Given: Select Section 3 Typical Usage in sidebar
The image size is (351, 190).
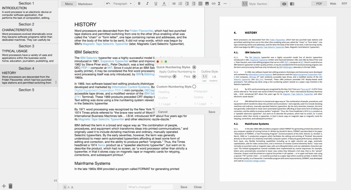Looking at the screenshot, I should click(x=29, y=54).
